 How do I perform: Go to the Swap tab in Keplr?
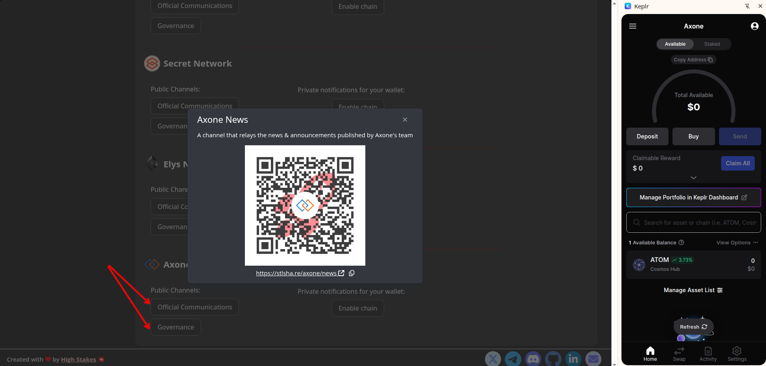point(679,354)
